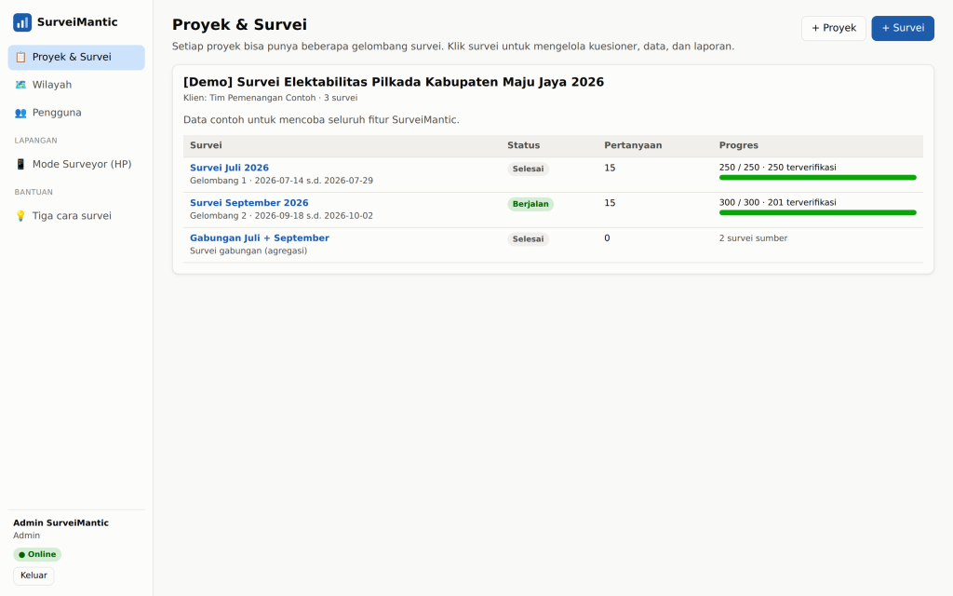Viewport: 953px width, 596px height.
Task: Click the lightbulb icon beside Tiga cara survei
Action: click(20, 216)
